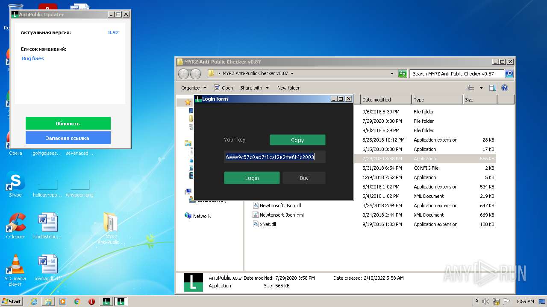547x307 pixels.
Task: Open the Start menu
Action: point(12,301)
